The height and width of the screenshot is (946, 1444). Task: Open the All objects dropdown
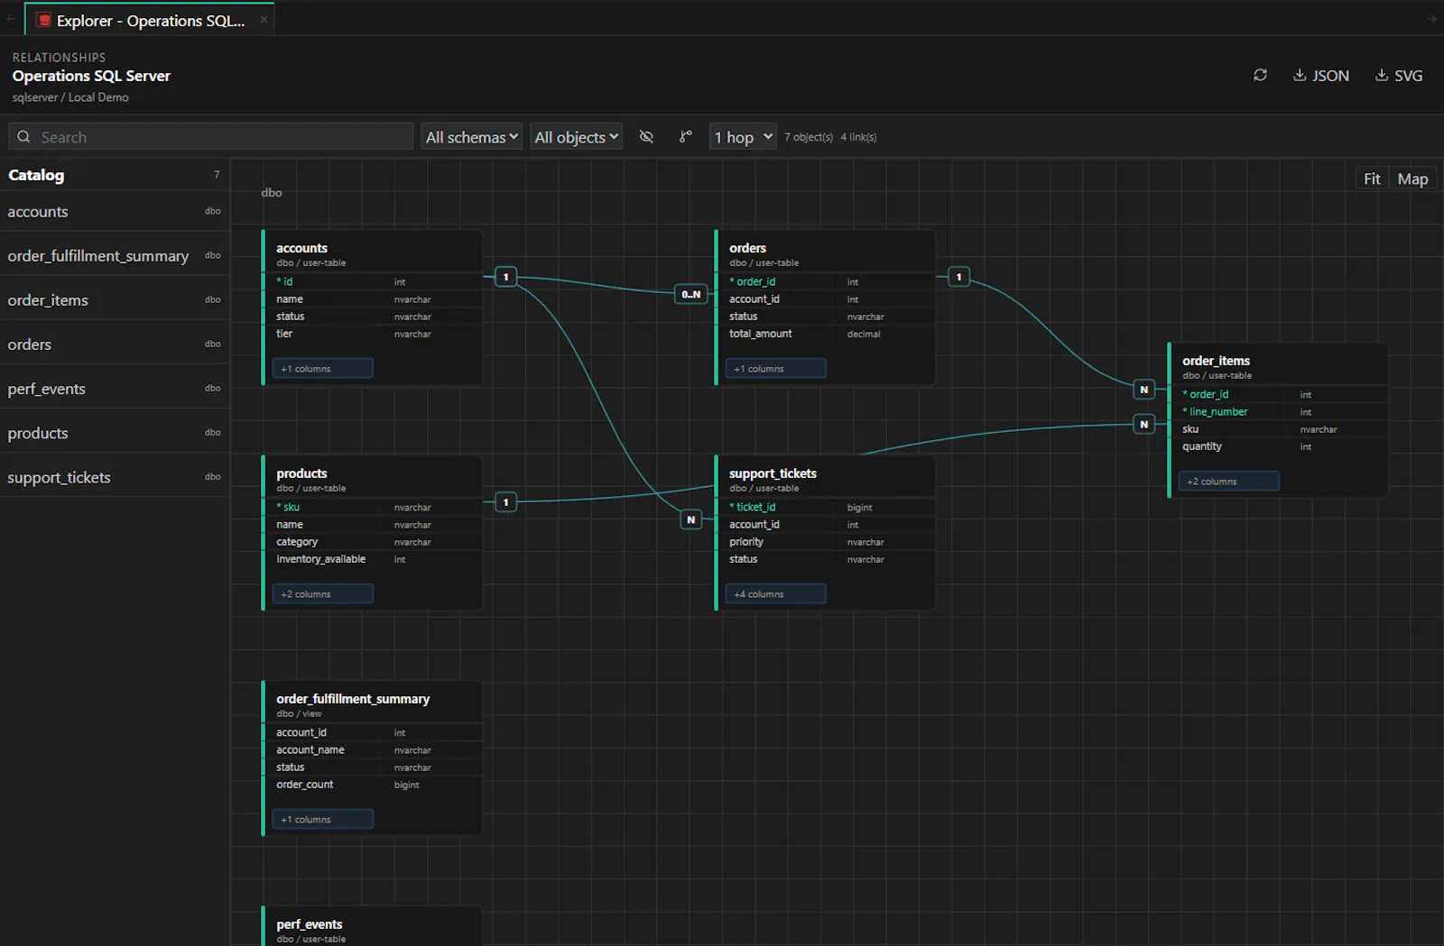(577, 137)
